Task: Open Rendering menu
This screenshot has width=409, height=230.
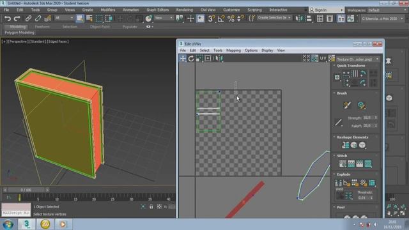Action: [x=185, y=10]
